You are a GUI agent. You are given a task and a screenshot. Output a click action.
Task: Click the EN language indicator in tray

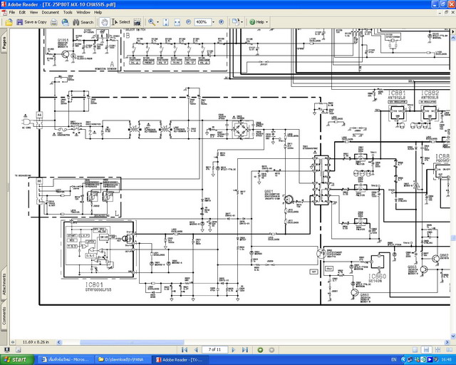[x=394, y=360]
